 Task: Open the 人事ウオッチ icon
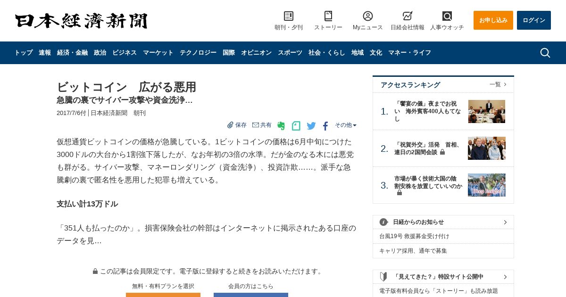coord(447,16)
